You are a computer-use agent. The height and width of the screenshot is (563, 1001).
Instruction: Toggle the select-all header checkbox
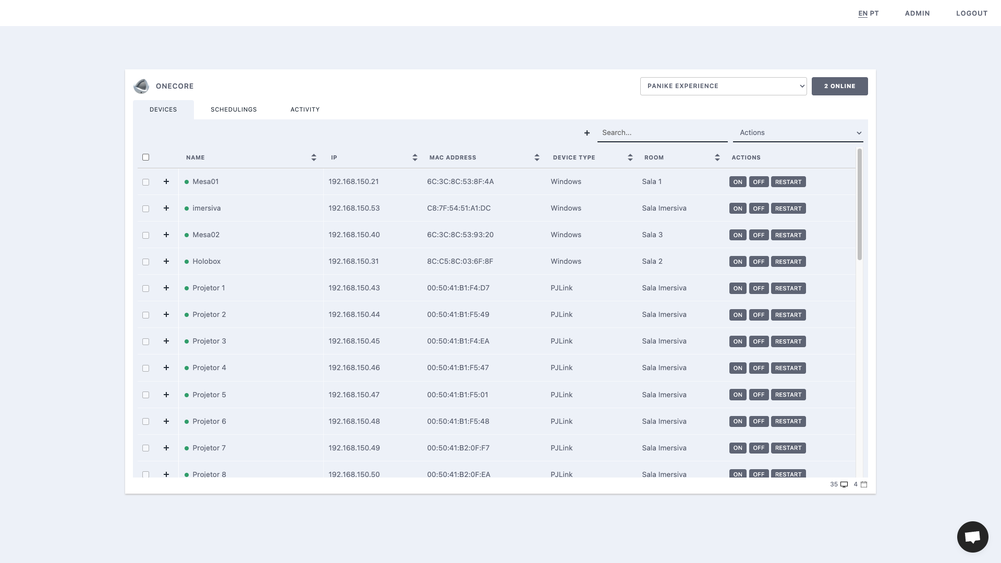click(x=146, y=157)
